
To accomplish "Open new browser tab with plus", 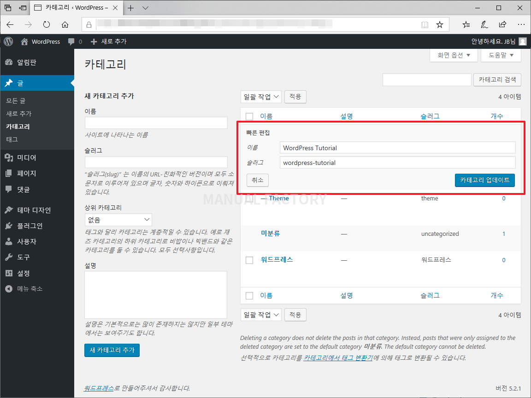I will click(131, 8).
